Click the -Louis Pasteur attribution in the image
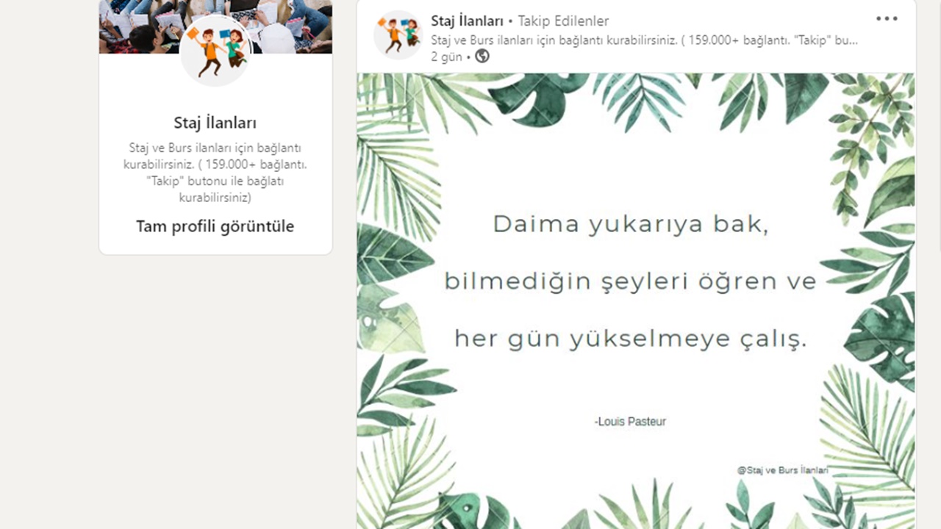 [630, 422]
